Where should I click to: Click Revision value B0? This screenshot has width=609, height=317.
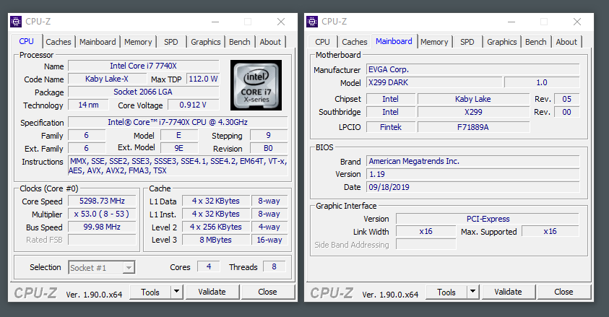coord(269,148)
